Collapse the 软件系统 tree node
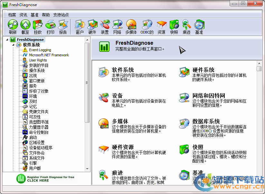This screenshot has width=265, height=194. point(14,45)
